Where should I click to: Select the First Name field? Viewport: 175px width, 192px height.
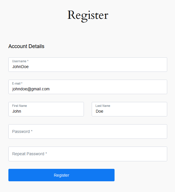coord(46,109)
